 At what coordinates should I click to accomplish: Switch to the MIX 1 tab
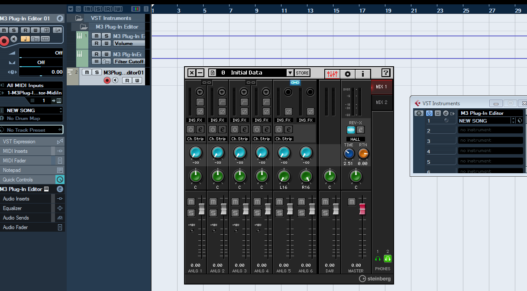[382, 87]
